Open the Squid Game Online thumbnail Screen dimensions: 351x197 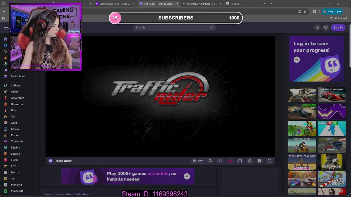click(x=302, y=162)
